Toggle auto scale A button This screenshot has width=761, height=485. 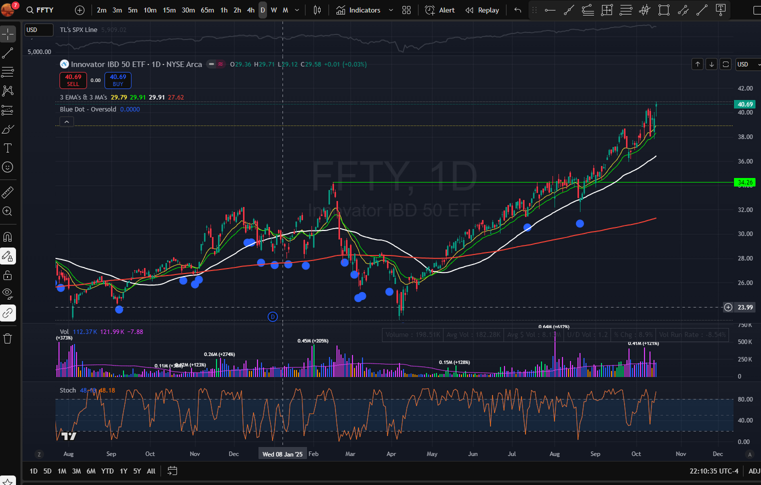[x=749, y=454]
